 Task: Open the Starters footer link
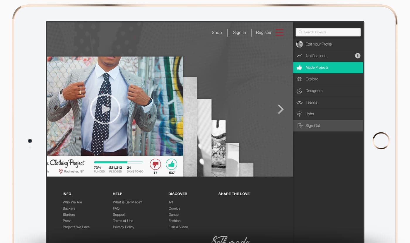point(69,215)
